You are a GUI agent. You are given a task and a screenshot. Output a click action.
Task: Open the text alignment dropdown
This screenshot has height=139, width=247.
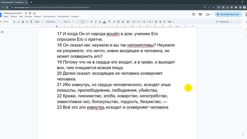coord(129,22)
